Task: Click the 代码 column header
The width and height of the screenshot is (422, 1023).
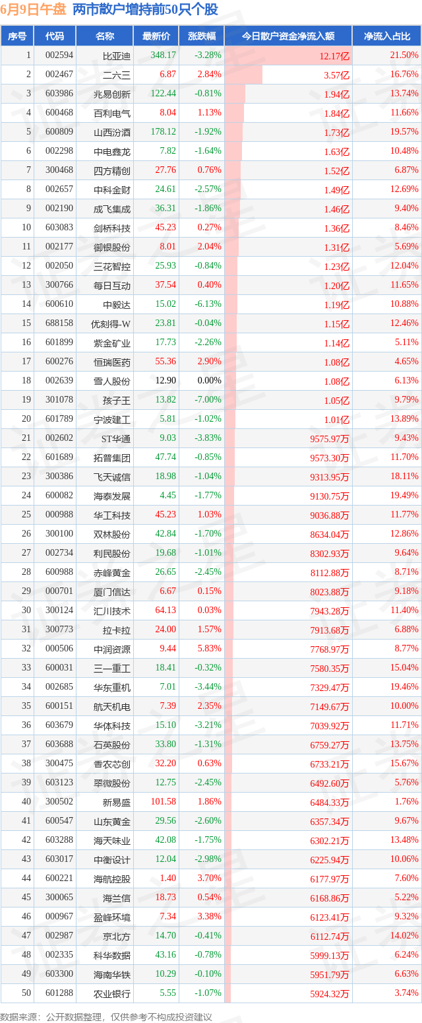Action: click(x=55, y=36)
